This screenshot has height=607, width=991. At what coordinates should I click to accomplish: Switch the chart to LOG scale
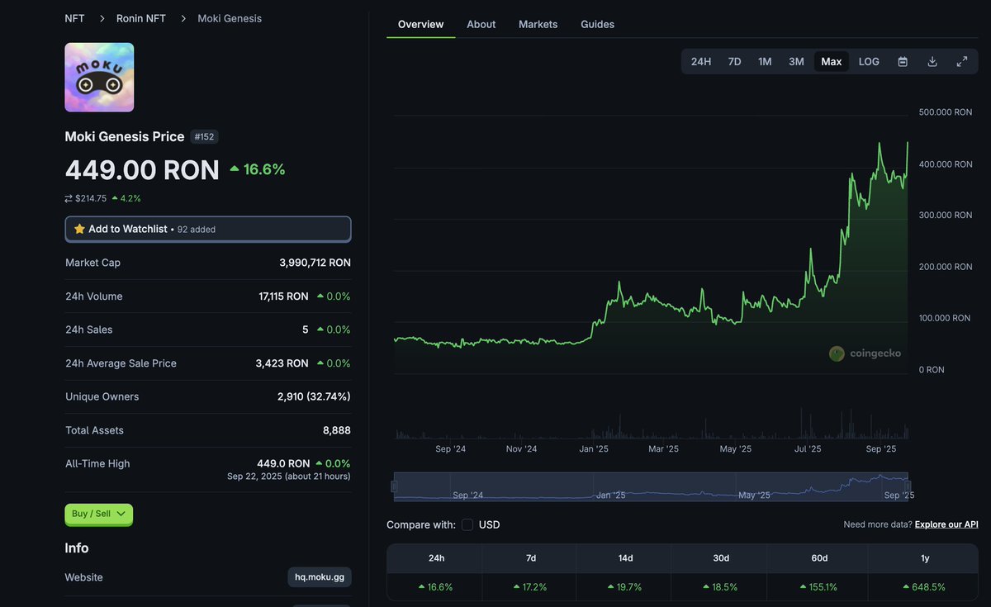(868, 61)
